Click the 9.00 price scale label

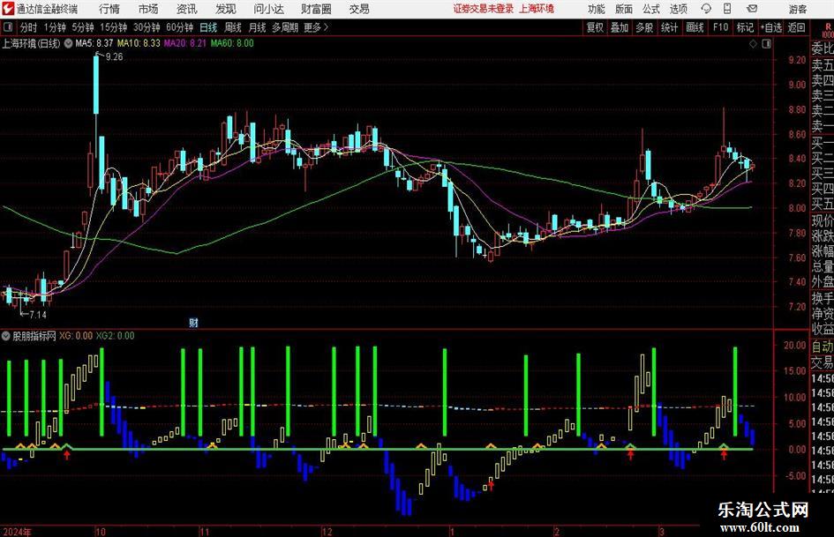(797, 85)
